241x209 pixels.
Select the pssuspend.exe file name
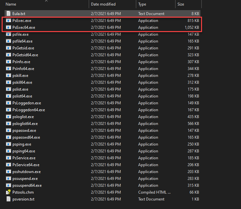coord(25,179)
